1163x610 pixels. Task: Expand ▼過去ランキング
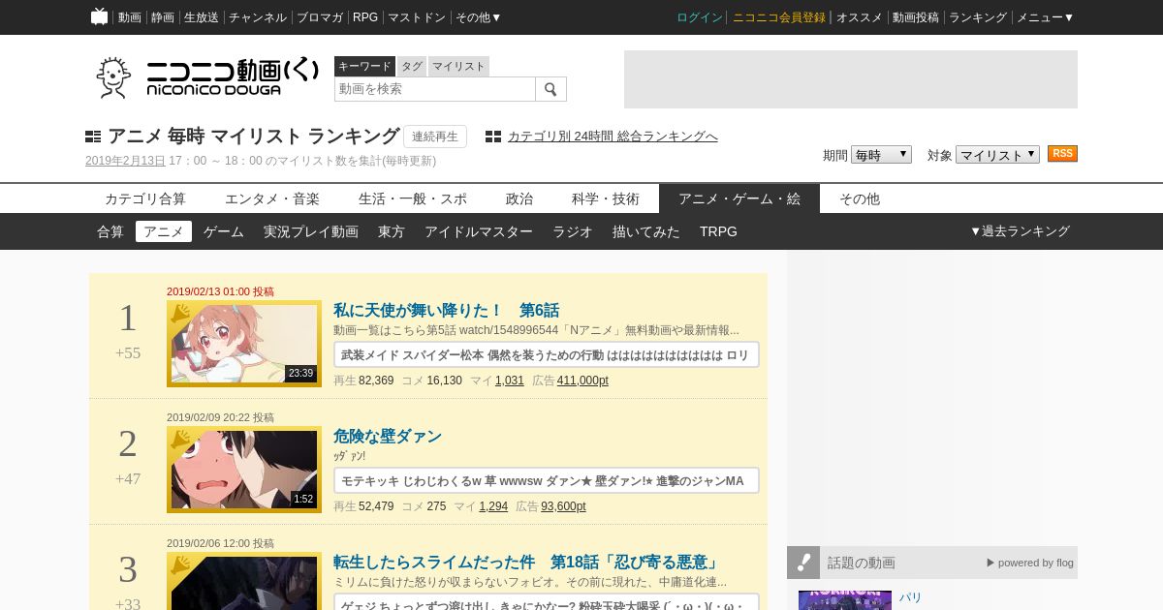click(1020, 231)
